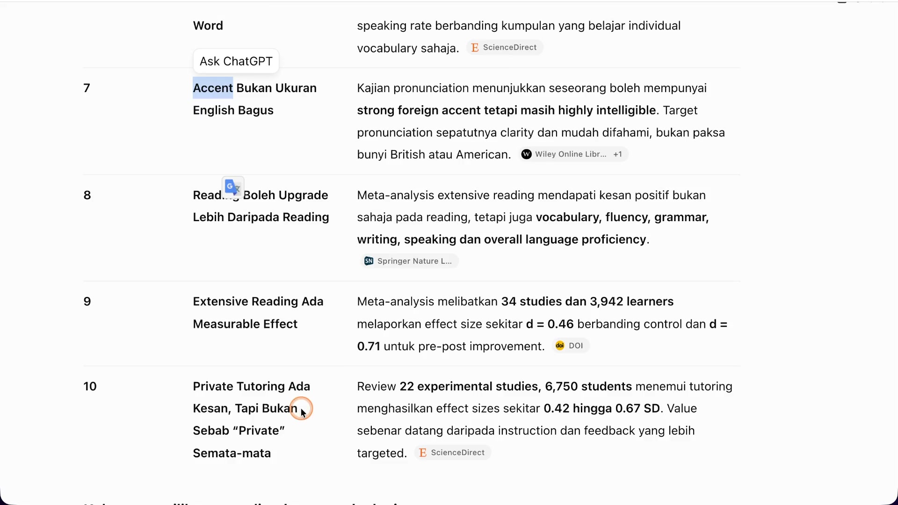
Task: Open the ScienceDirect citation in tutoring row
Action: pos(453,453)
